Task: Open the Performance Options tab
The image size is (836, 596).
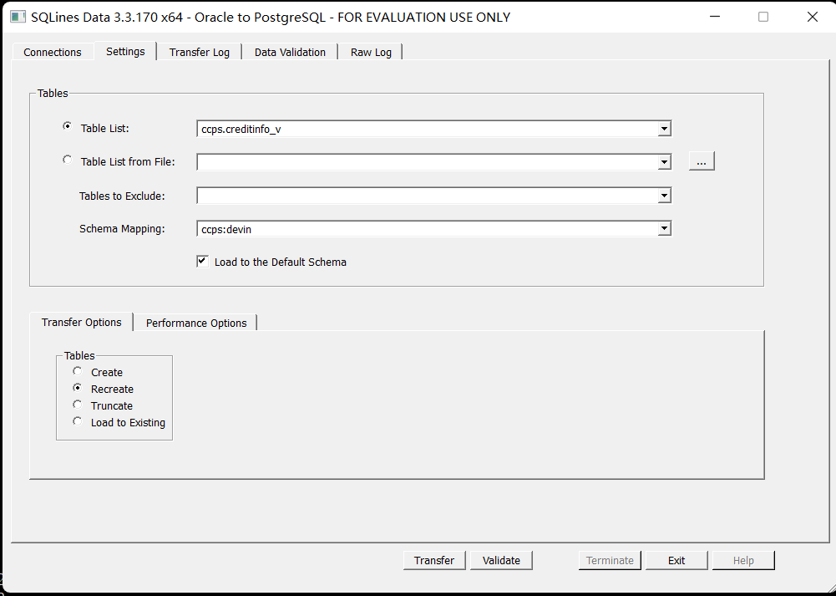Action: tap(196, 323)
